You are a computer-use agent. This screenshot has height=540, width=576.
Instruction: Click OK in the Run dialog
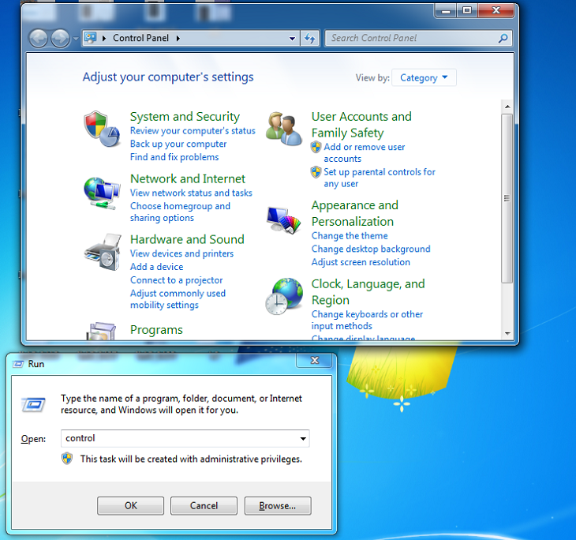point(131,506)
